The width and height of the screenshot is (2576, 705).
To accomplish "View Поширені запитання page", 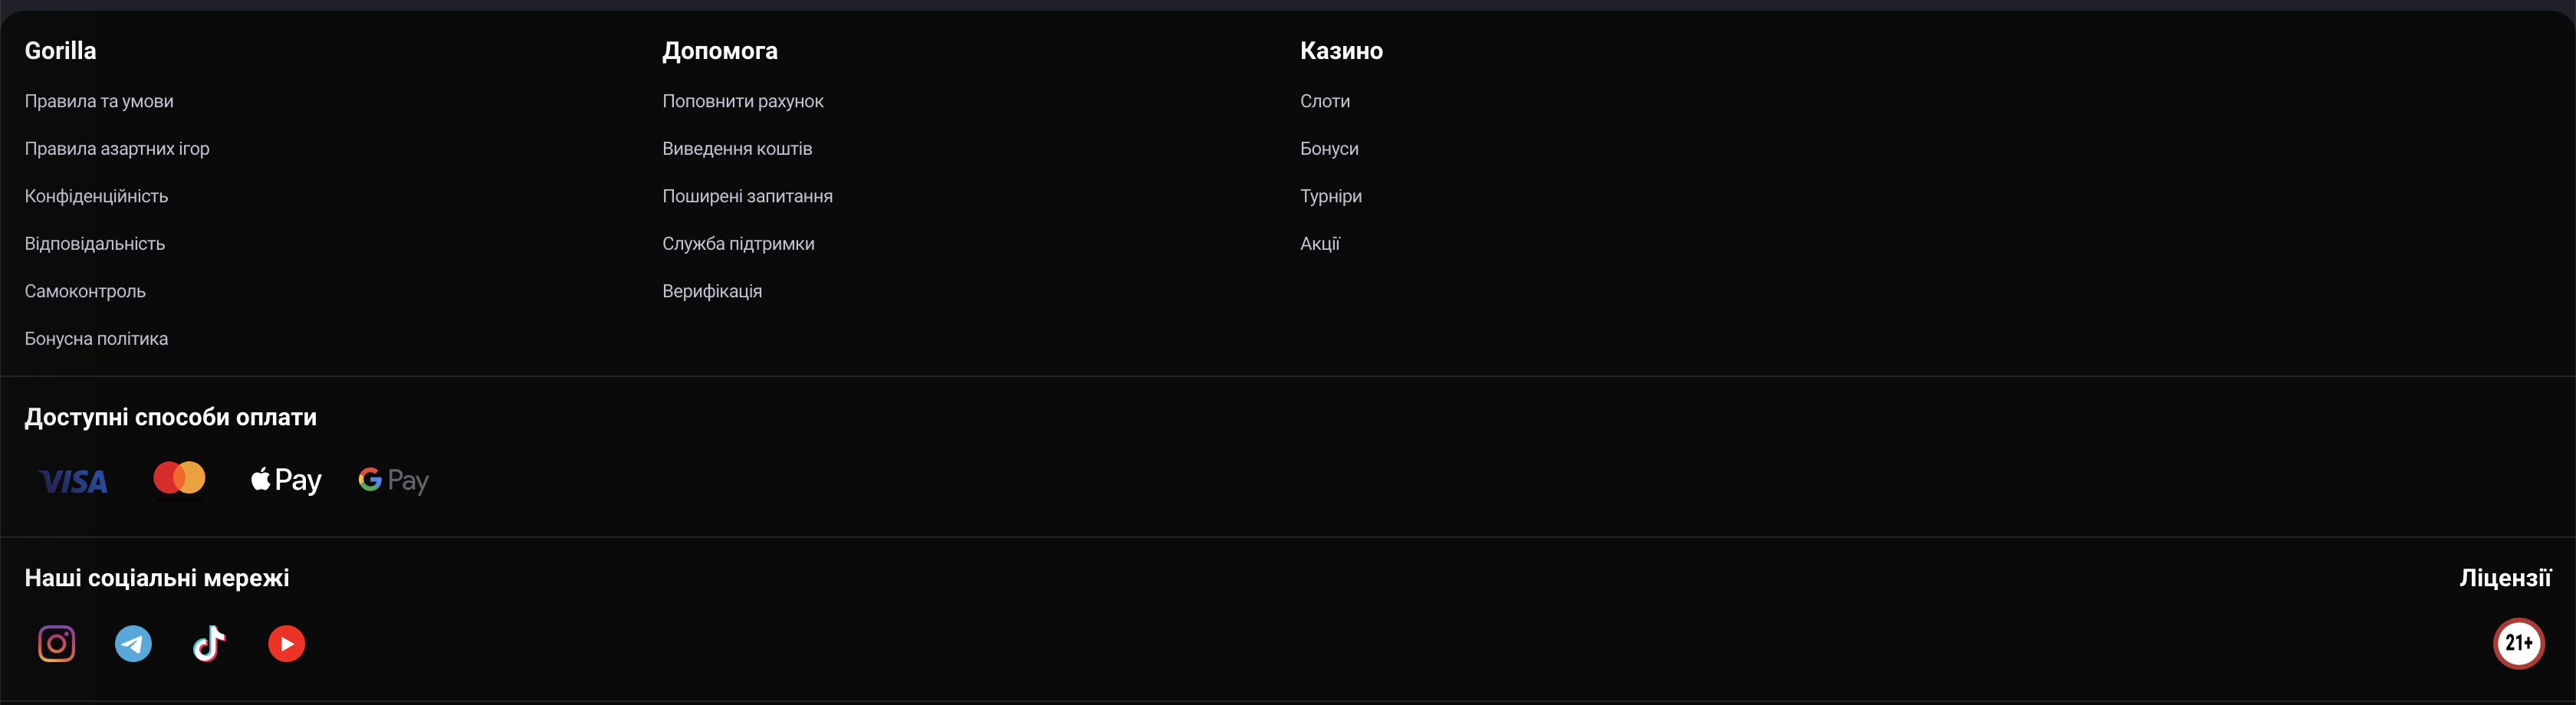I will (747, 196).
